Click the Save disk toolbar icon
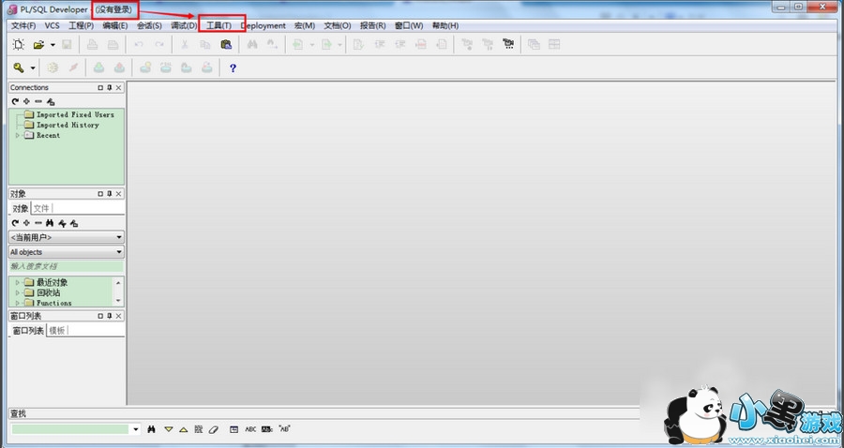Viewport: 844px width, 448px height. tap(67, 45)
